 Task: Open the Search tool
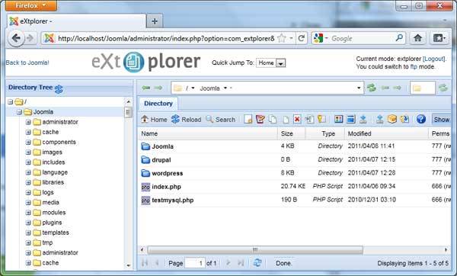[220, 120]
